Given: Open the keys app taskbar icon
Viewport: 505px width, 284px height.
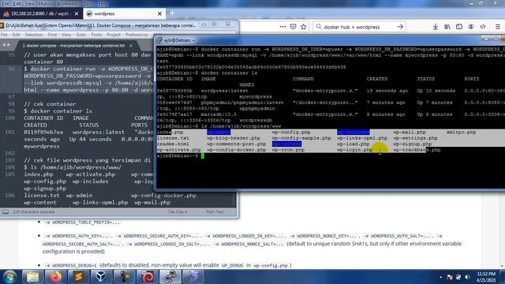Looking at the screenshot, I should pos(125,277).
